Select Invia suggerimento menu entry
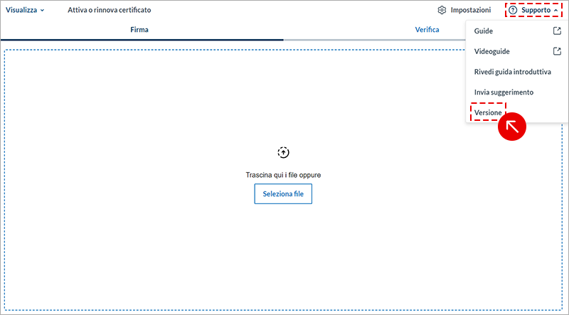Screen dimensions: 569x315 tap(504, 92)
